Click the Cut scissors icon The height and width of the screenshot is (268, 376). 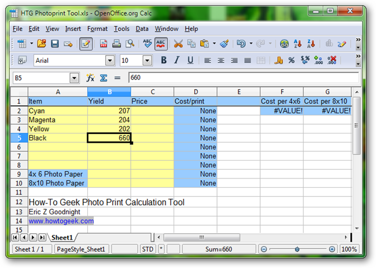(x=178, y=43)
